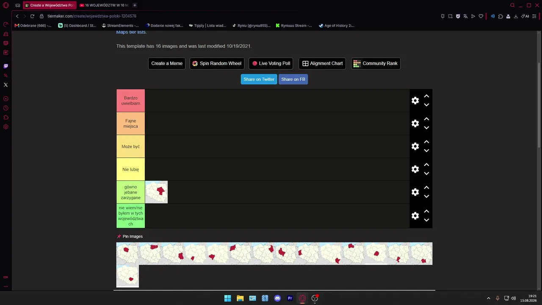Move Może być row down
542x305 pixels.
click(426, 150)
